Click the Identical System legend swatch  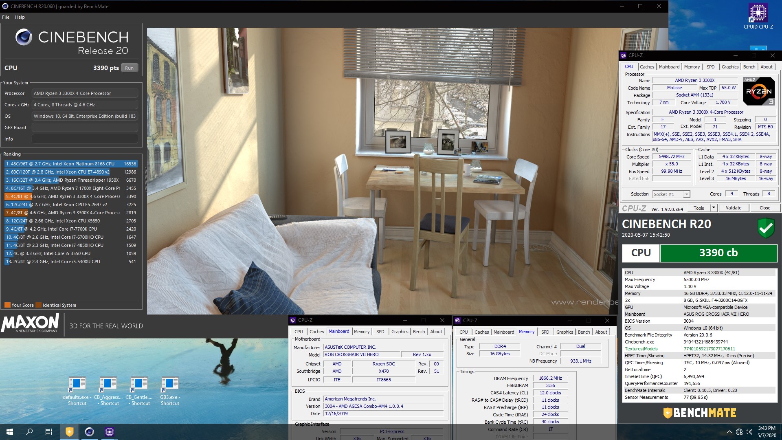click(x=38, y=305)
